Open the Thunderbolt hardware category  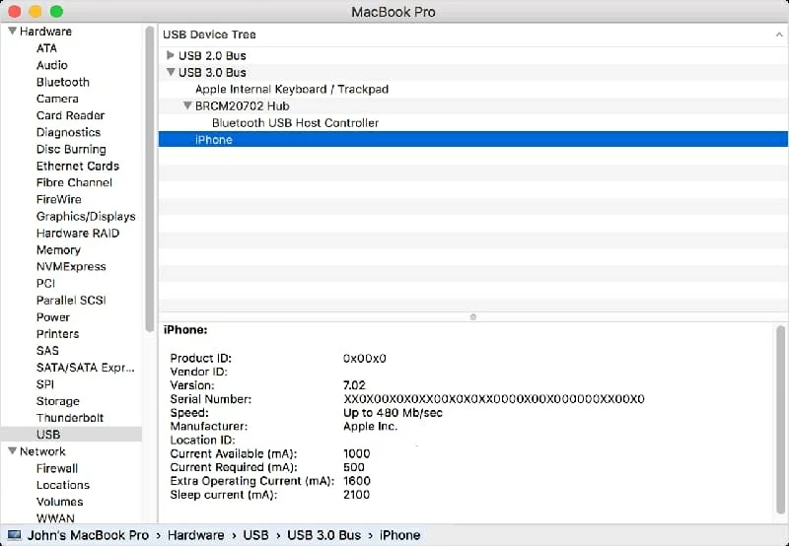tap(69, 418)
